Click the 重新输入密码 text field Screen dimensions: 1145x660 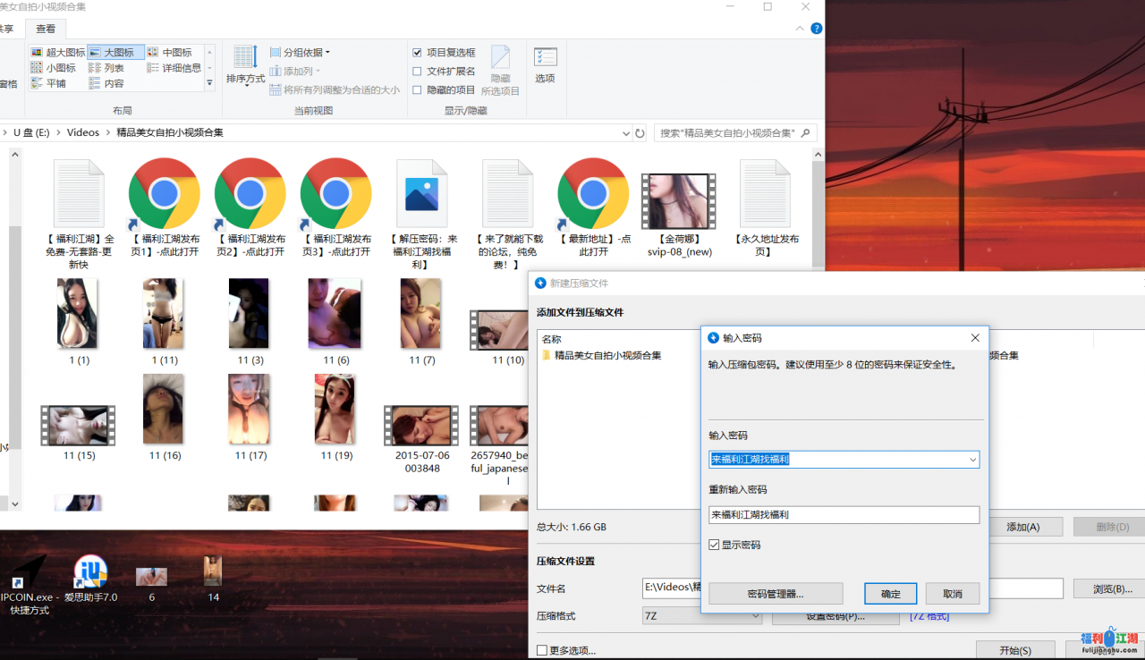coord(843,515)
